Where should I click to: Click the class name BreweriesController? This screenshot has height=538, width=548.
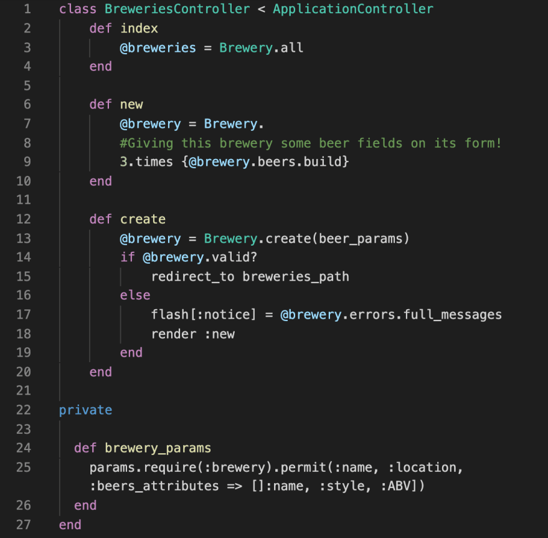pos(177,9)
